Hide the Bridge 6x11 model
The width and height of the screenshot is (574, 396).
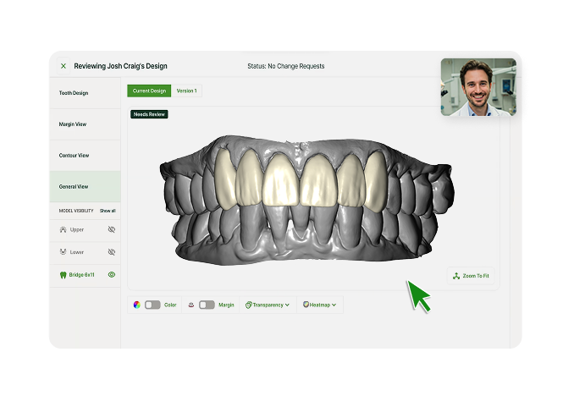click(112, 275)
